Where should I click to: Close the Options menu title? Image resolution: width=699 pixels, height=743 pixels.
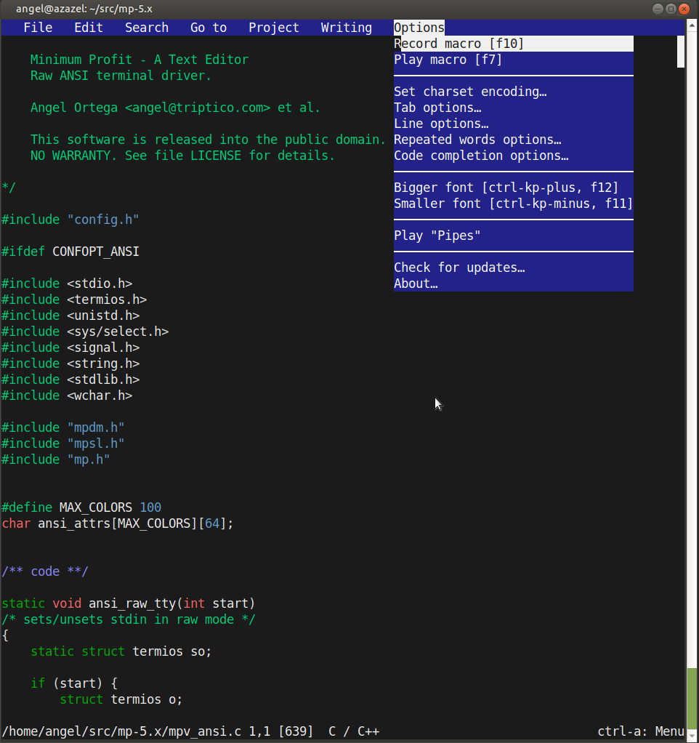(419, 28)
